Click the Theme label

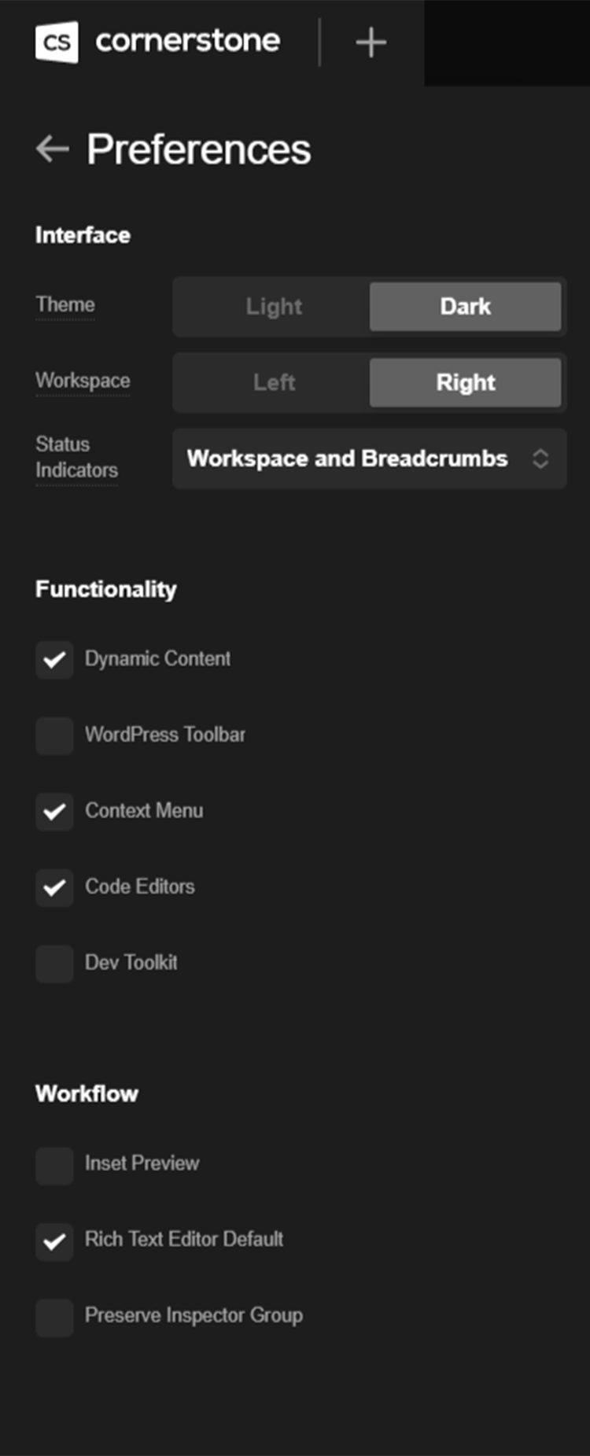coord(65,304)
